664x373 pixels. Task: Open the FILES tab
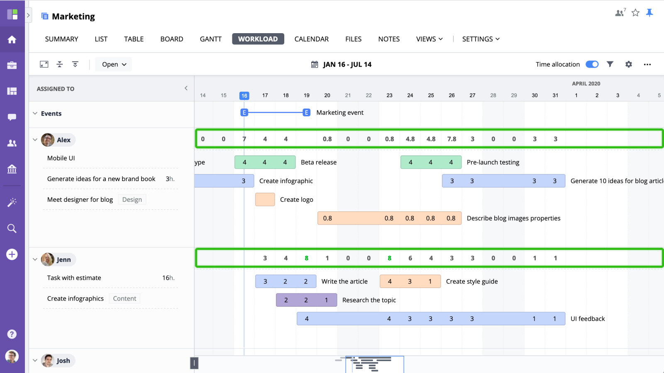click(354, 39)
